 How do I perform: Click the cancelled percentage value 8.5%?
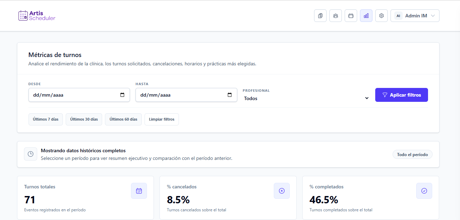[x=178, y=200]
